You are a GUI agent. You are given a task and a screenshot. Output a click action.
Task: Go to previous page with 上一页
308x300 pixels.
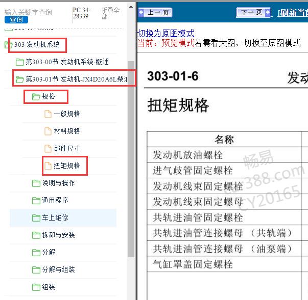(155, 13)
